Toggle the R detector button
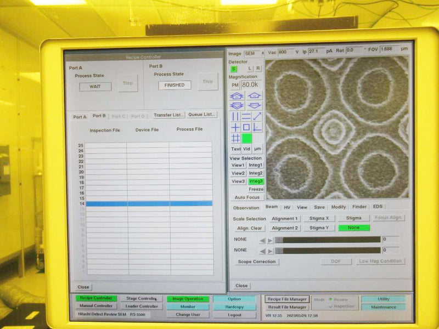Screen dimensions: 439x329 coord(258,68)
